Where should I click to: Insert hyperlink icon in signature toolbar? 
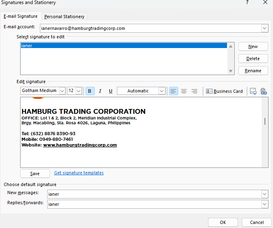click(263, 91)
